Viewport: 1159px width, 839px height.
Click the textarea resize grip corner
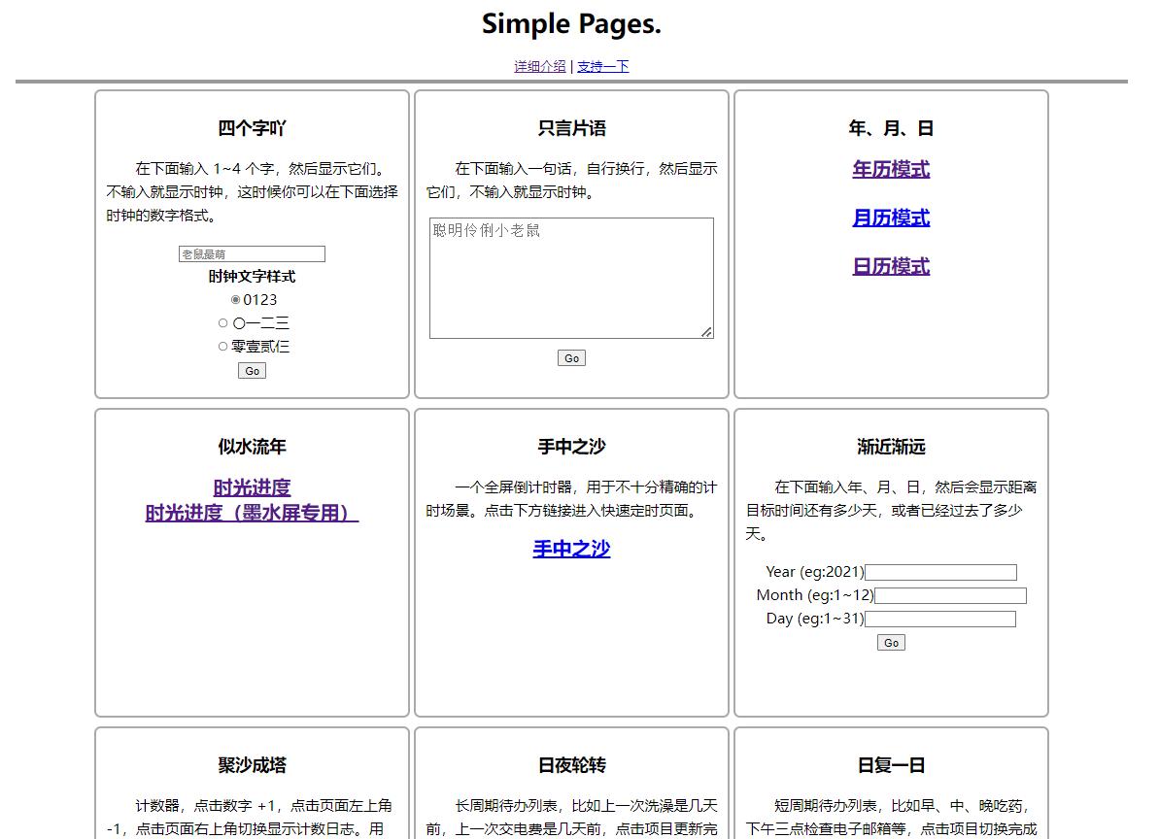click(x=707, y=333)
